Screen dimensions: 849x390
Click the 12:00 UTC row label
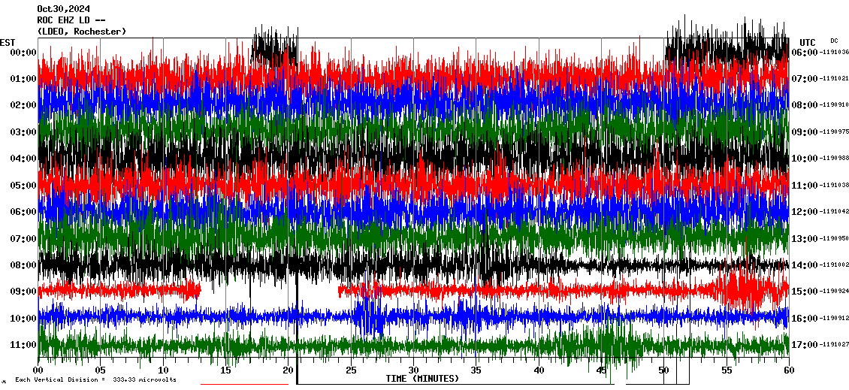805,212
